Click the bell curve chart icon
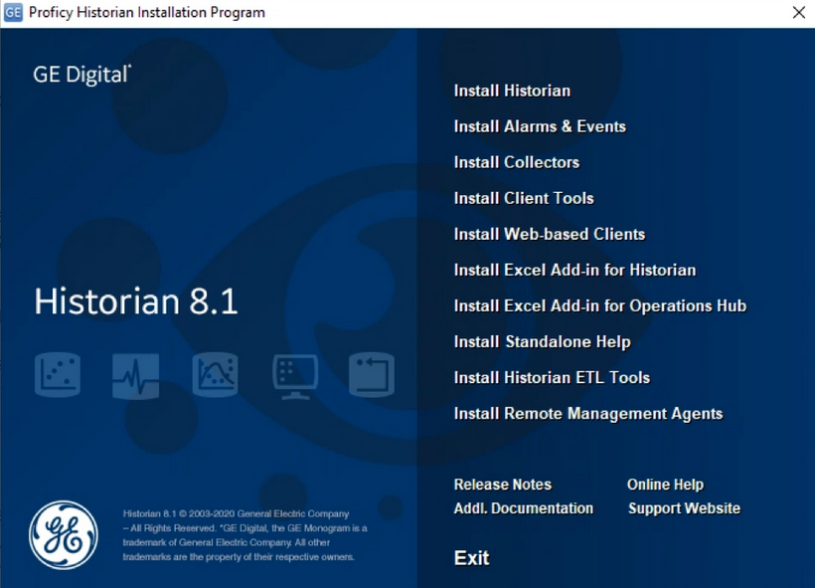This screenshot has width=815, height=588. (x=215, y=376)
